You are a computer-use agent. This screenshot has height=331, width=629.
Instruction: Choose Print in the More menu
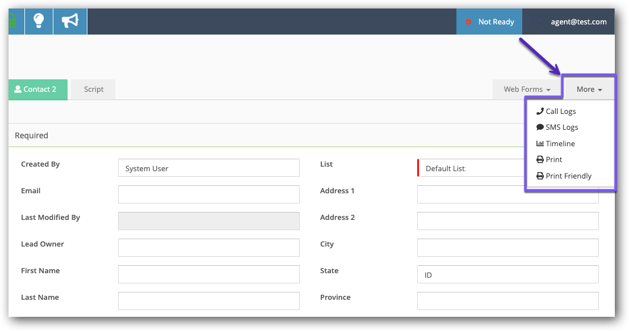coord(553,160)
